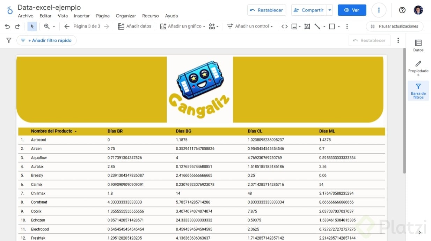Open line style dropdown arrow
The height and width of the screenshot is (241, 431).
point(324,26)
